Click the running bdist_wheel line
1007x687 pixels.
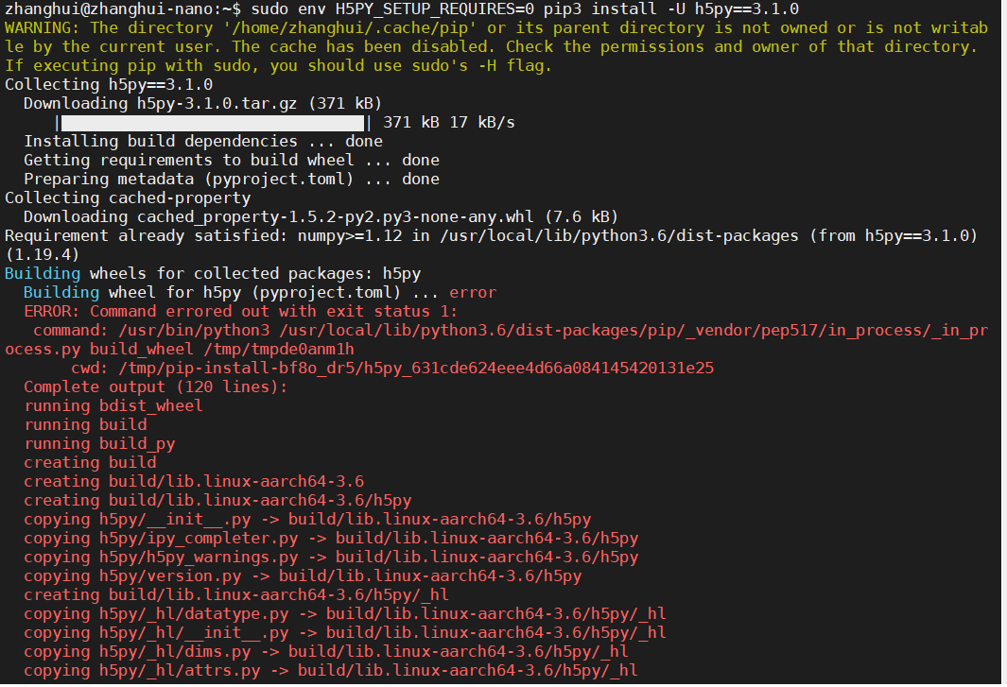click(x=113, y=406)
